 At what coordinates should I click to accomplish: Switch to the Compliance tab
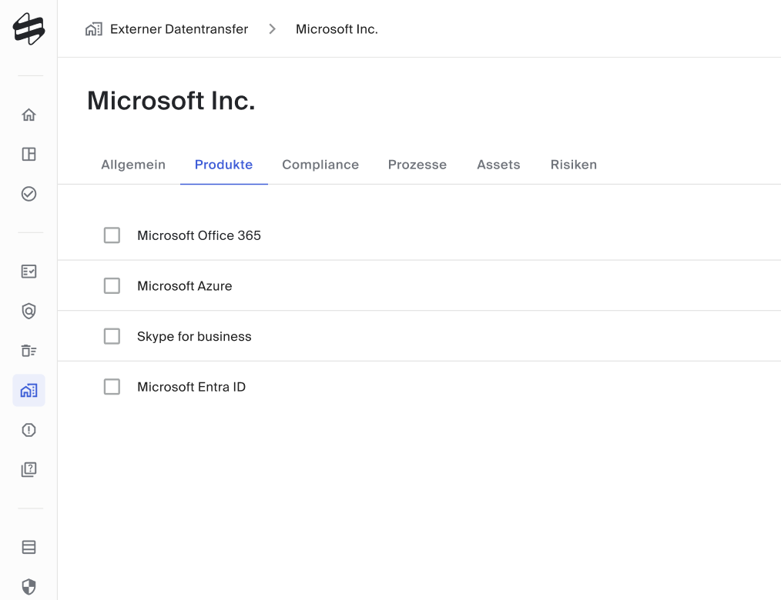click(x=320, y=165)
